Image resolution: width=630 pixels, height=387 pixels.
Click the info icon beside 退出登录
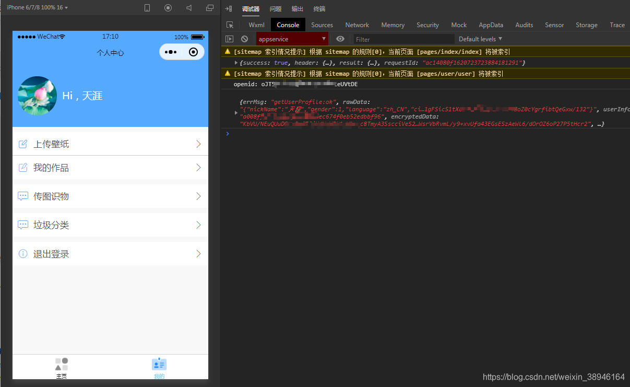click(23, 253)
